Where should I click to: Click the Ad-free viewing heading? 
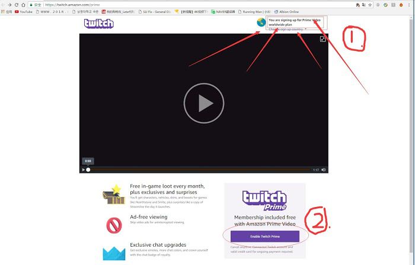[x=148, y=216]
